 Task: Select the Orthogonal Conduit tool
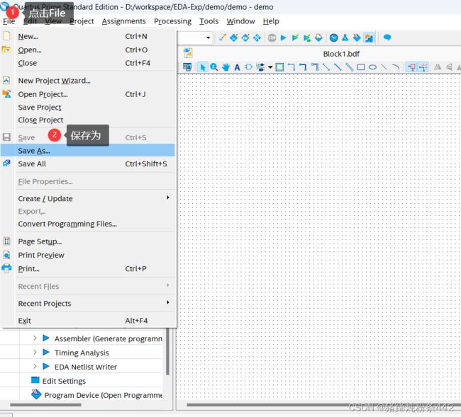(x=315, y=67)
